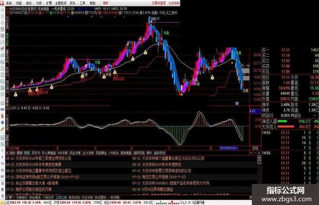
Task: Click the four-way move arrows icon
Action: click(2, 123)
